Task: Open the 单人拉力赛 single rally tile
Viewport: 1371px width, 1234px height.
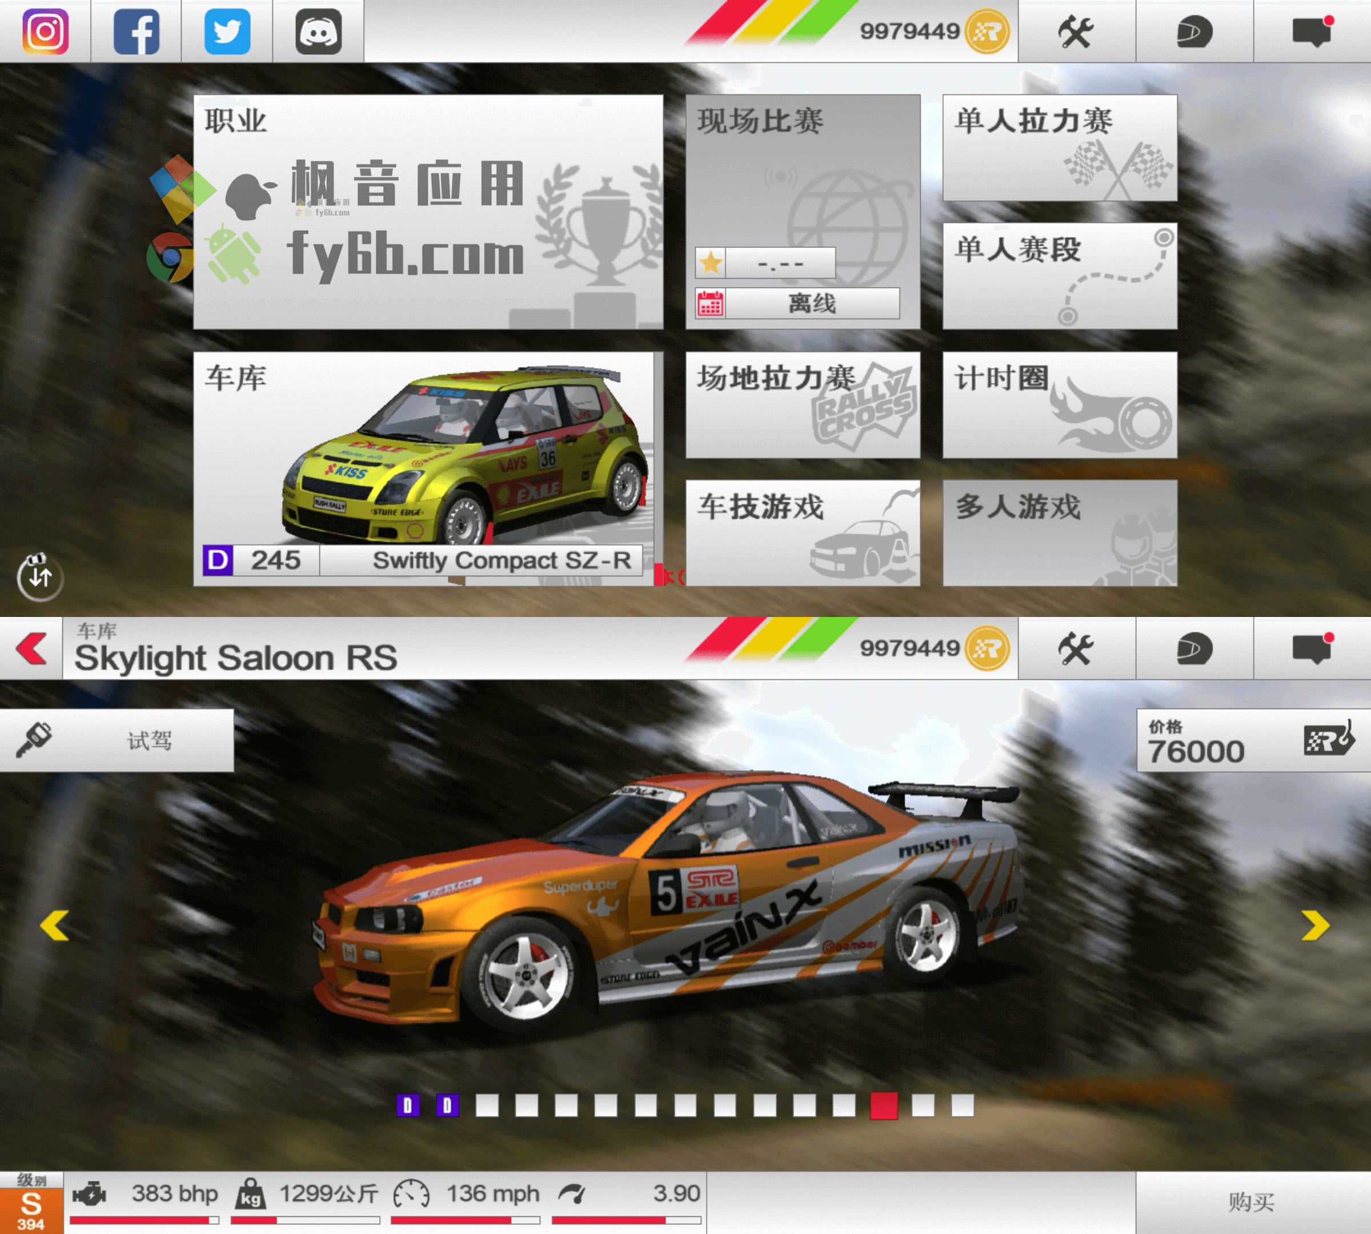Action: coord(1059,147)
